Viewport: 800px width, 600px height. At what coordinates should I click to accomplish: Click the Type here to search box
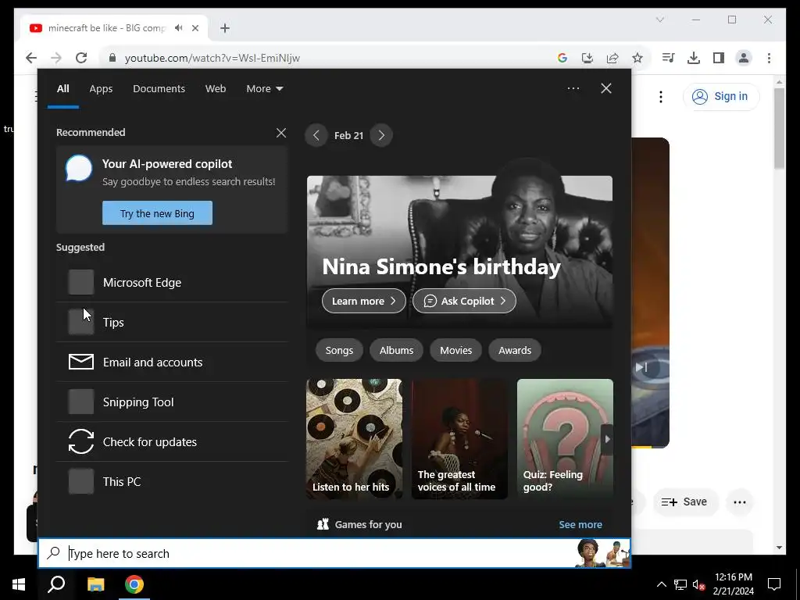[x=334, y=553]
